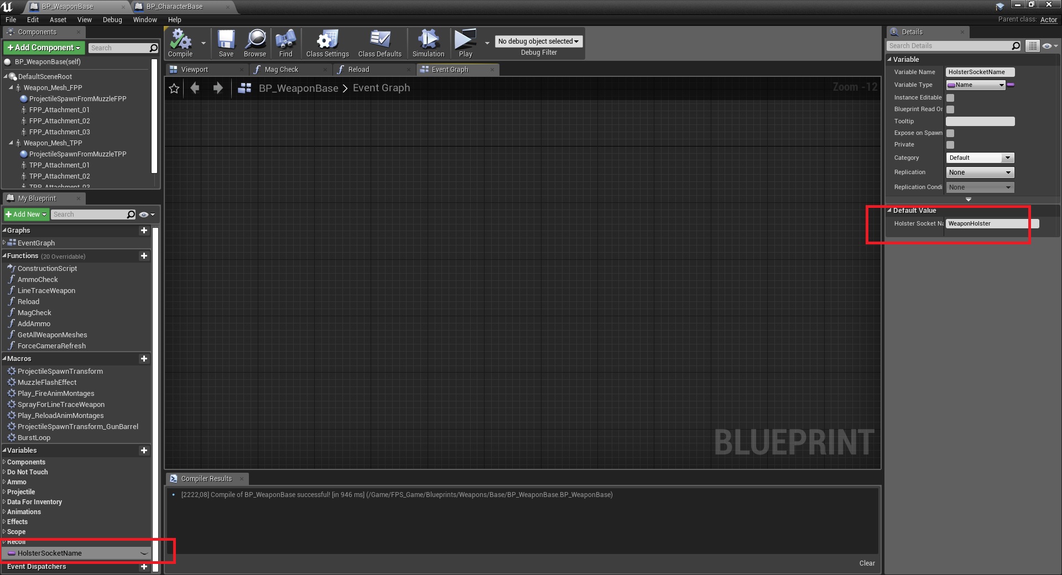Tick the Expose on Spawn checkbox

tap(950, 133)
